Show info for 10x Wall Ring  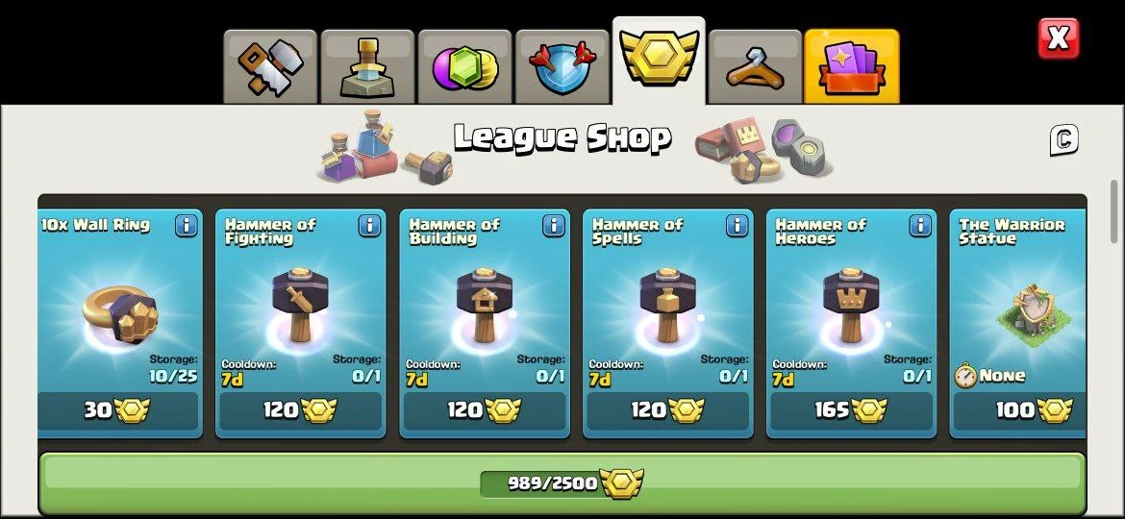click(x=186, y=226)
